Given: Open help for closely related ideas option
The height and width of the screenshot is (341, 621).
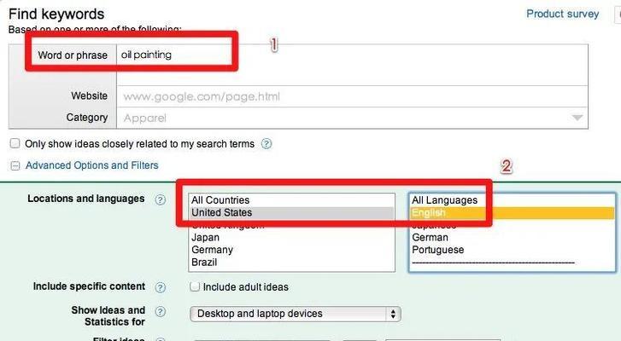Looking at the screenshot, I should (x=267, y=144).
